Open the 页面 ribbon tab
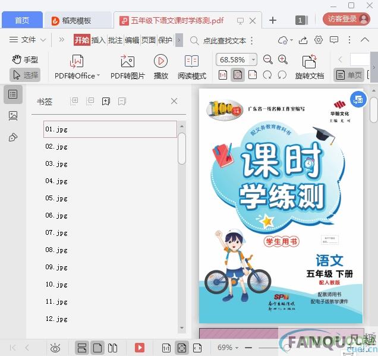378x356 pixels. click(149, 40)
